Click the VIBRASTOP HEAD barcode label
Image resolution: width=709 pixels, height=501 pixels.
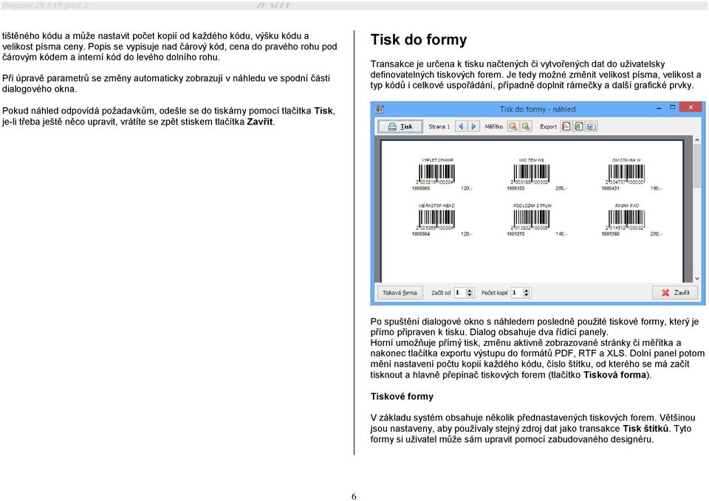click(x=436, y=206)
